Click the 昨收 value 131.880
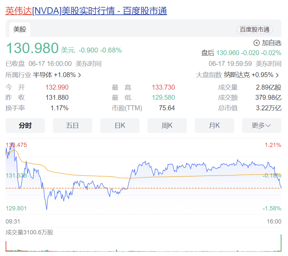Image resolution: width=288 pixels, height=256 pixels. pos(57,97)
